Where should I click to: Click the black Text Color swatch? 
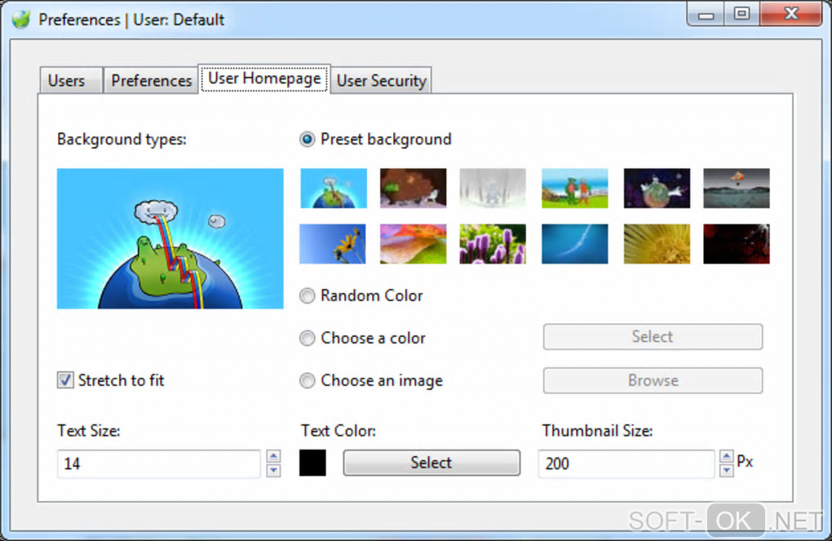click(x=312, y=463)
